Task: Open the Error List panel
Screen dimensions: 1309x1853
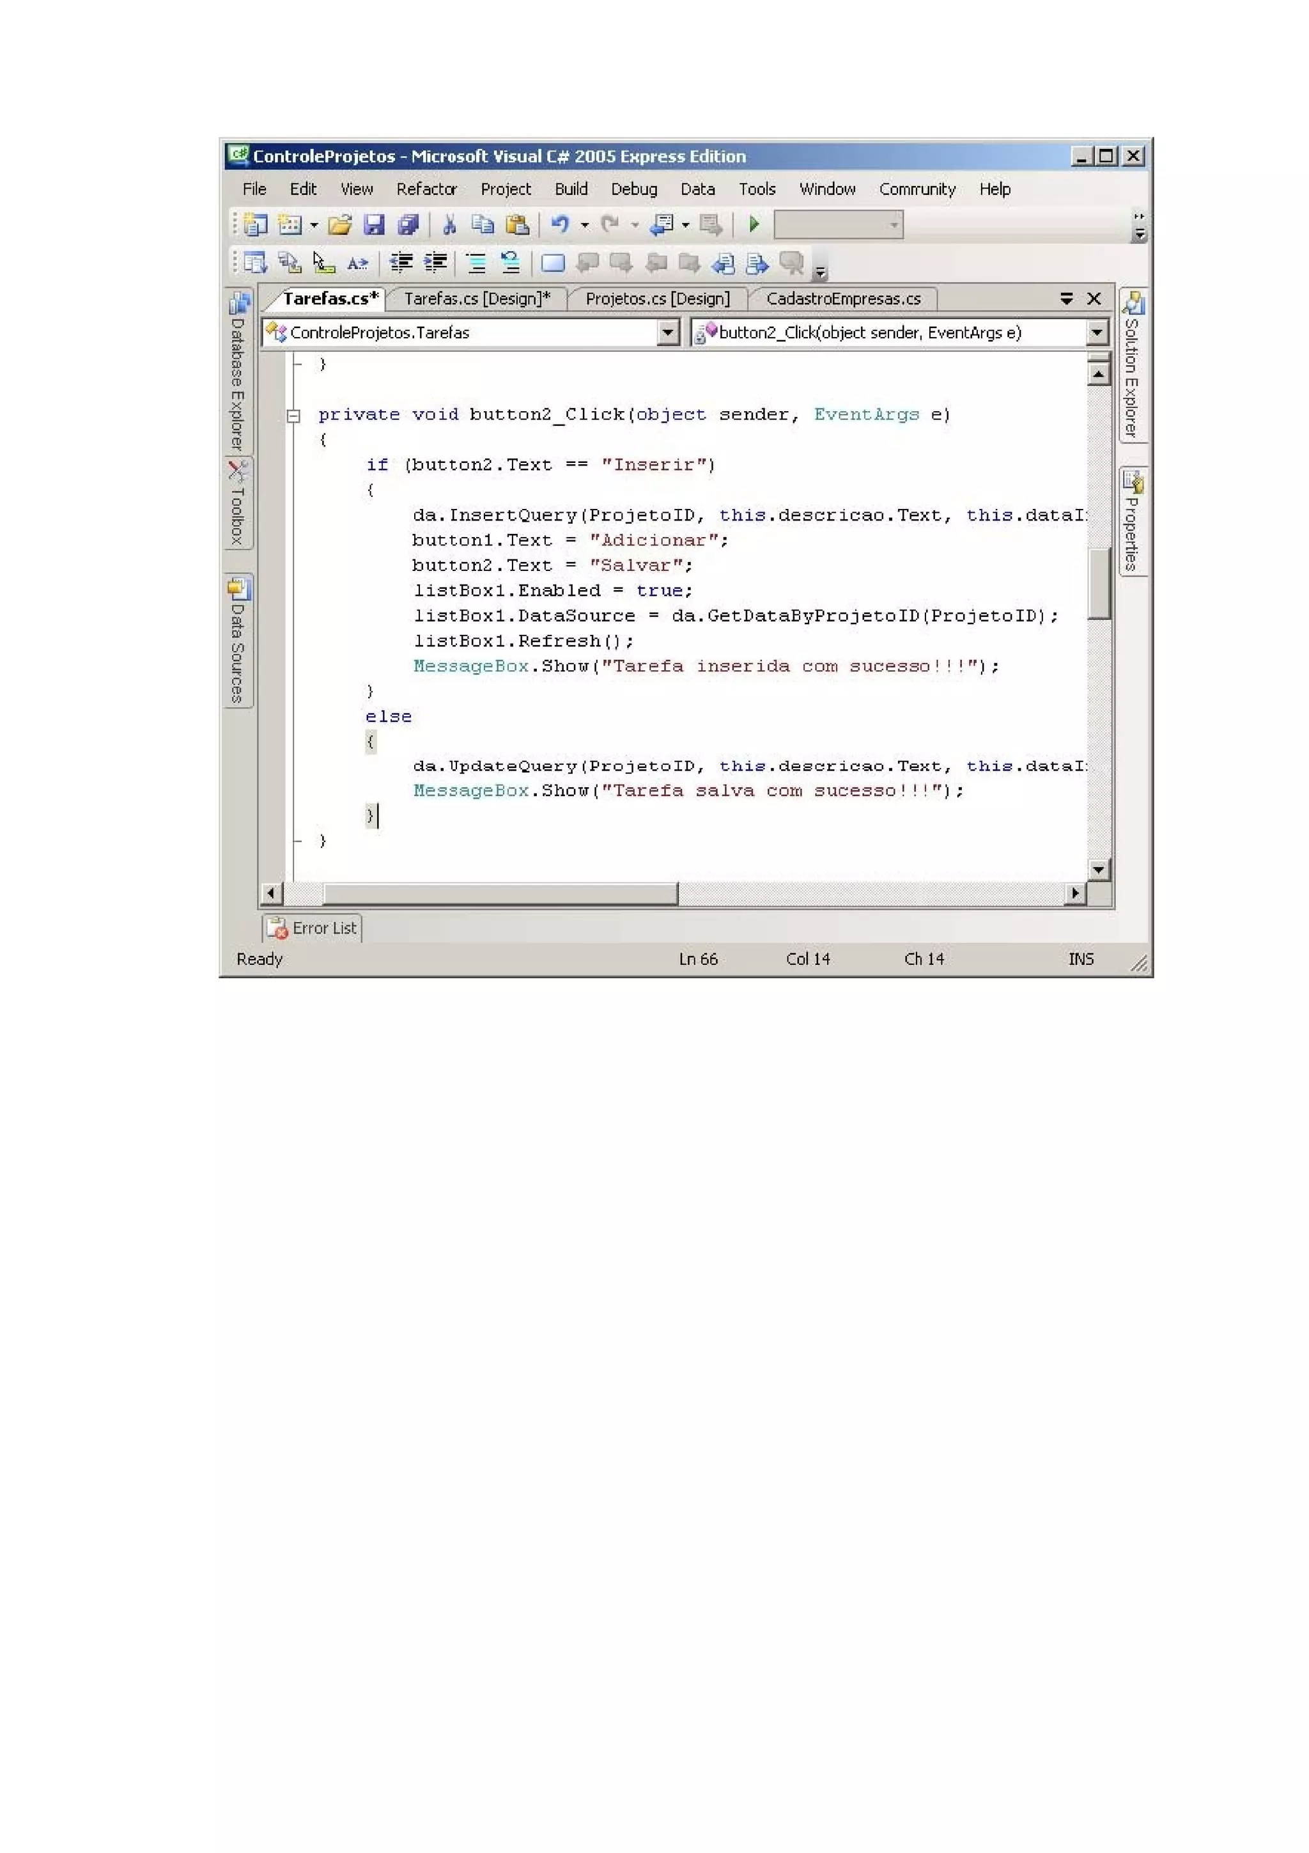Action: (x=313, y=928)
